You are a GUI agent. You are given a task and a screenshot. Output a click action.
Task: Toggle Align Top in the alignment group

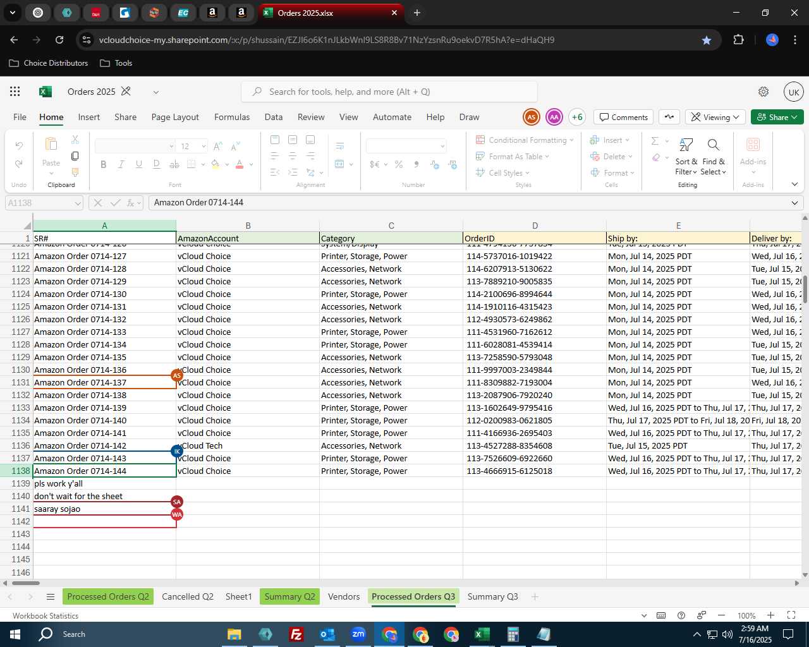coord(274,140)
